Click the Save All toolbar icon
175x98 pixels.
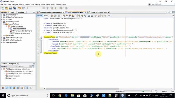[14, 8]
